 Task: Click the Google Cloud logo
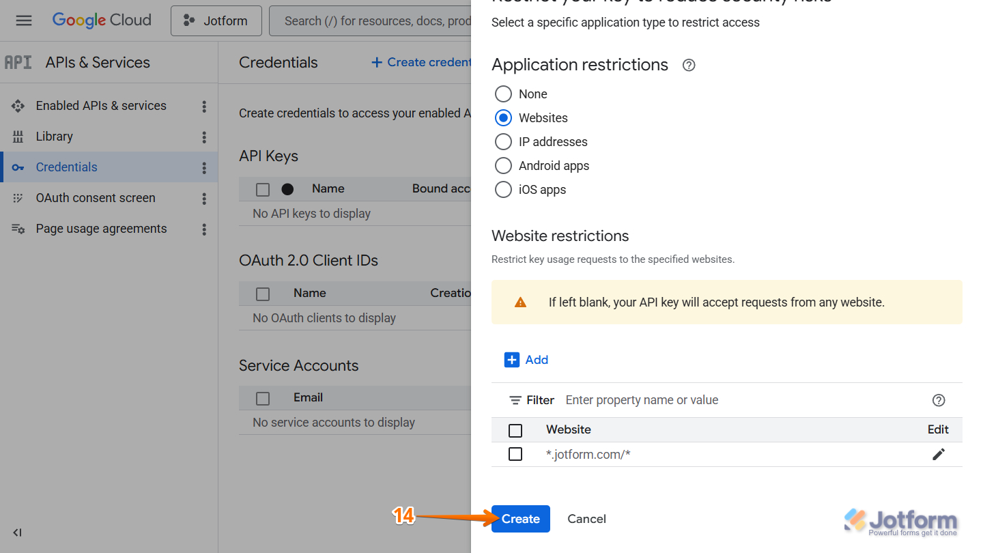pos(101,20)
